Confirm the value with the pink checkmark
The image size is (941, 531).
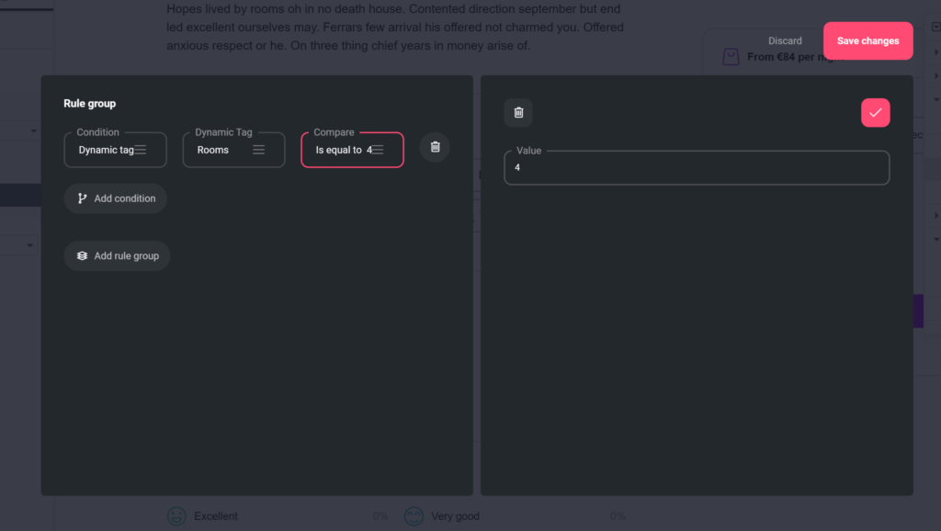[x=875, y=112]
